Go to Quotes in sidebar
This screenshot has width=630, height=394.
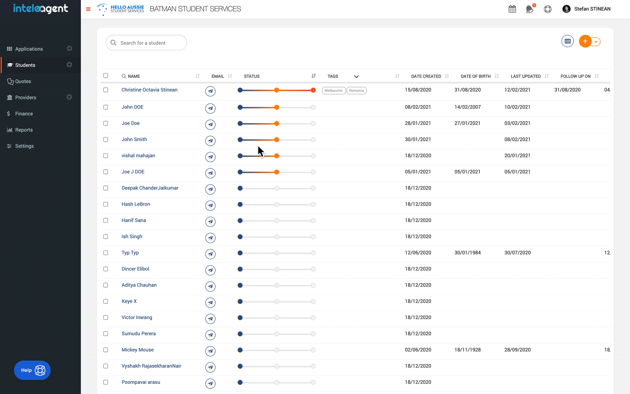point(23,81)
